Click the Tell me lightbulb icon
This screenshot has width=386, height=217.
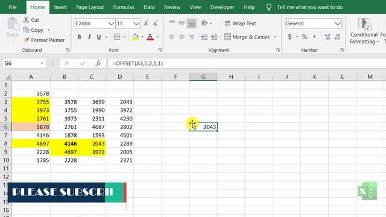coord(268,7)
